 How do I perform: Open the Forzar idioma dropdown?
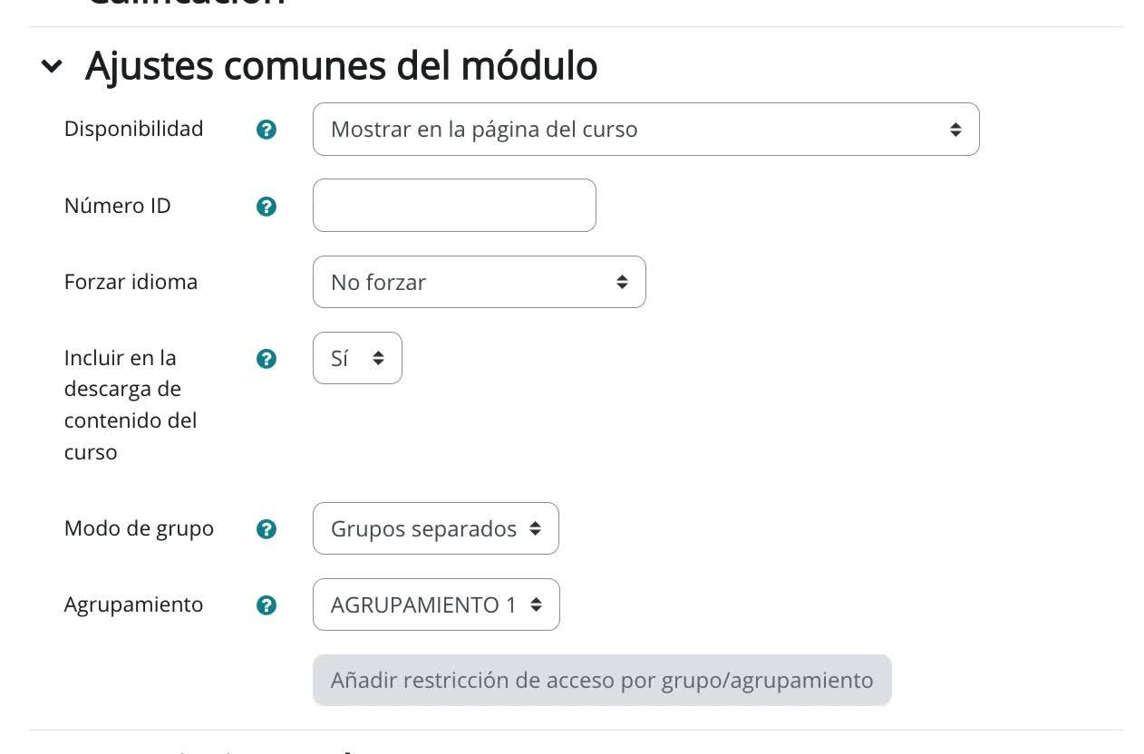pos(479,282)
